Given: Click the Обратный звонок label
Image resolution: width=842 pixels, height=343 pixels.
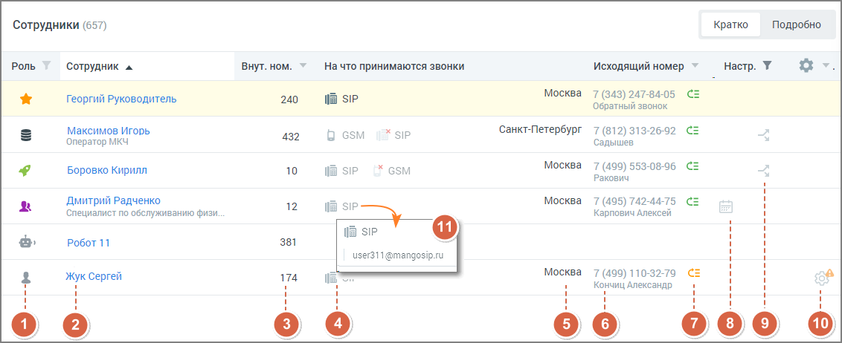Looking at the screenshot, I should coord(630,106).
